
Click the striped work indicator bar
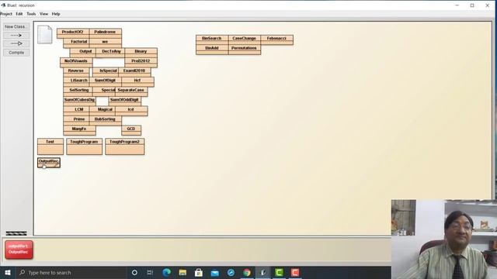(16, 233)
